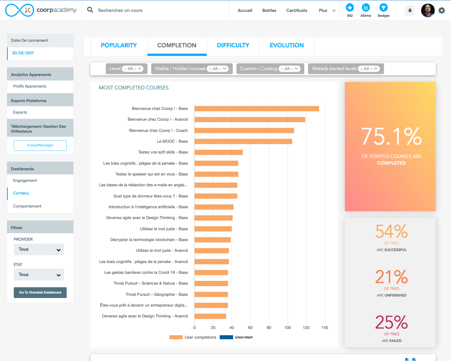Click the Bienvenue chez Coorp Base bar
This screenshot has height=361, width=451.
[x=257, y=109]
